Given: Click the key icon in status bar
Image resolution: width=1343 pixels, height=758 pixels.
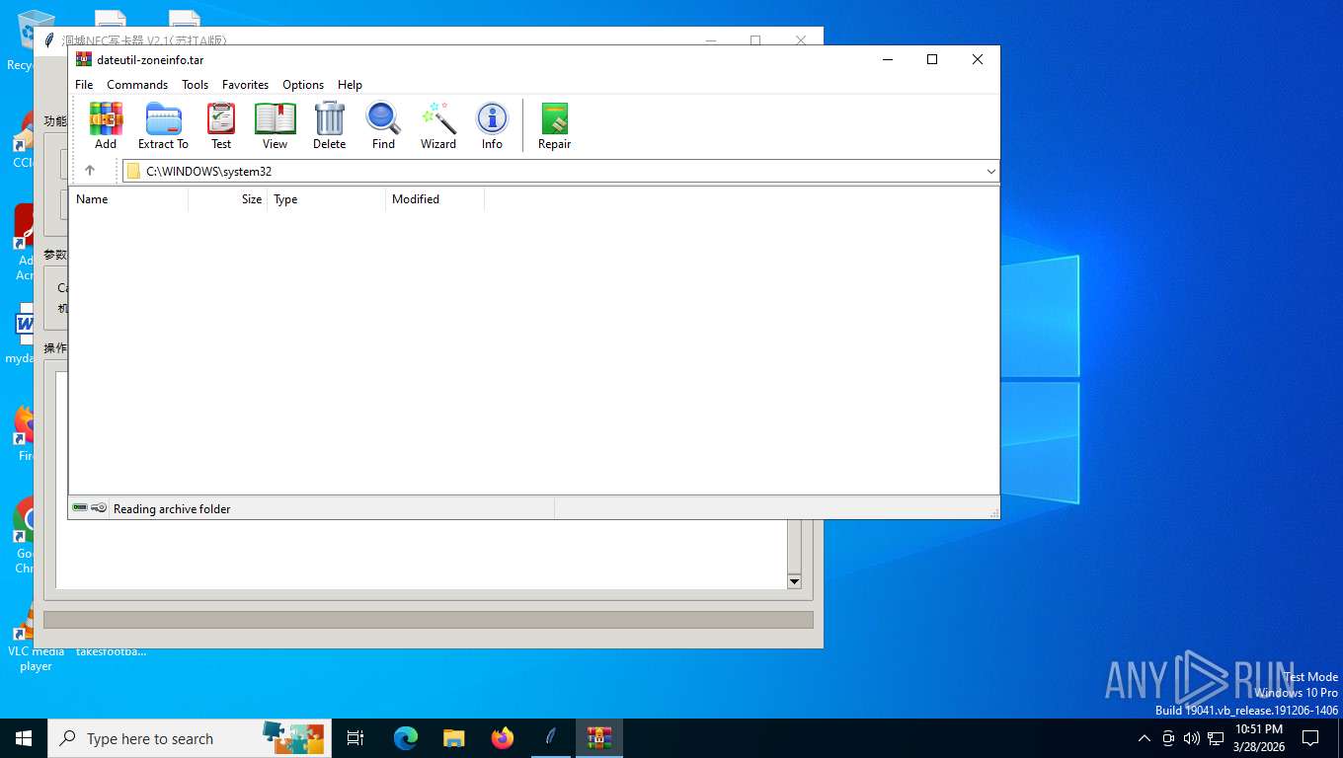Looking at the screenshot, I should point(99,508).
